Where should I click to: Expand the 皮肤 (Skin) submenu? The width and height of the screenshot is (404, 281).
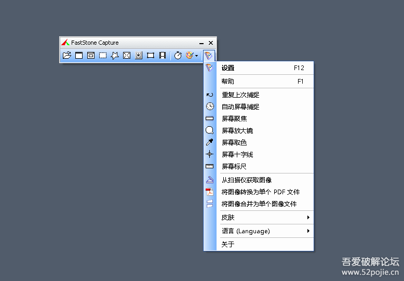click(x=259, y=218)
